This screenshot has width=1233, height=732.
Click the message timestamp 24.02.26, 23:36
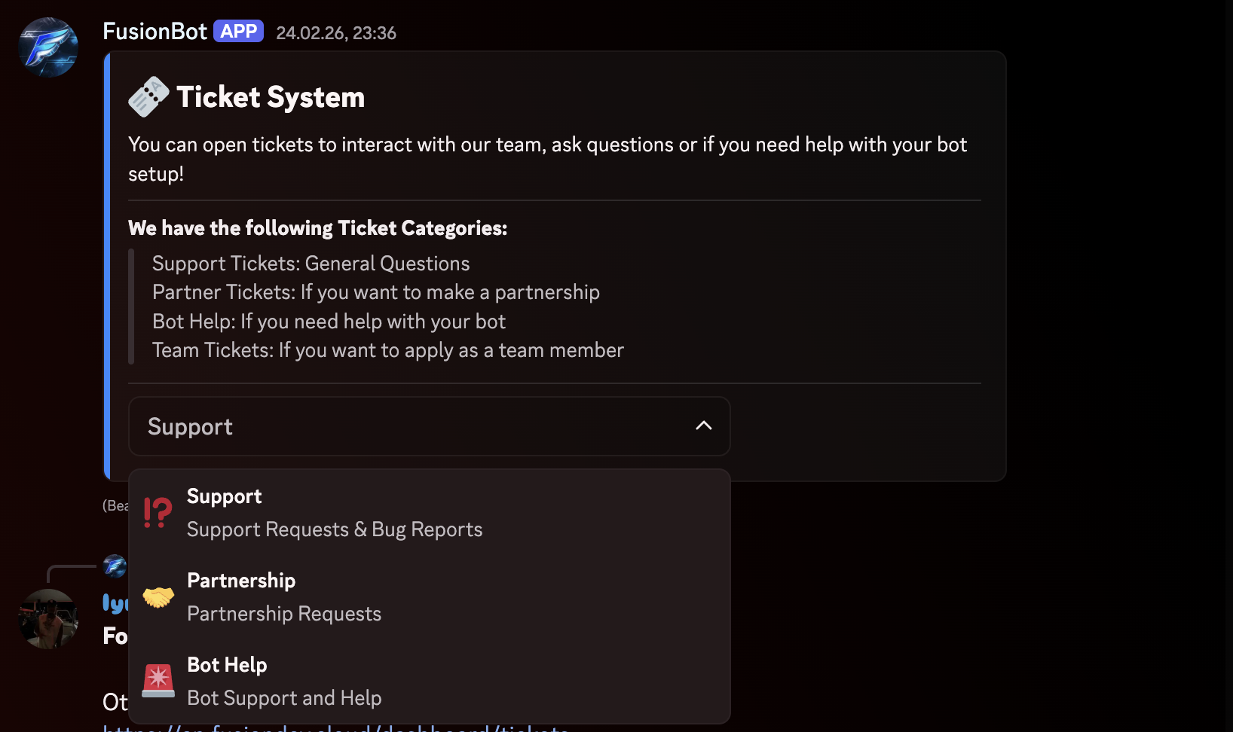(336, 32)
